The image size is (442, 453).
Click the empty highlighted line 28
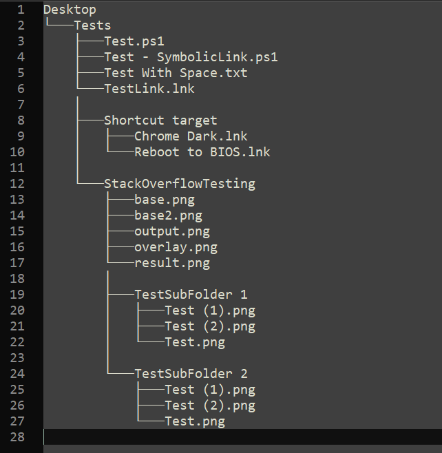click(x=242, y=436)
